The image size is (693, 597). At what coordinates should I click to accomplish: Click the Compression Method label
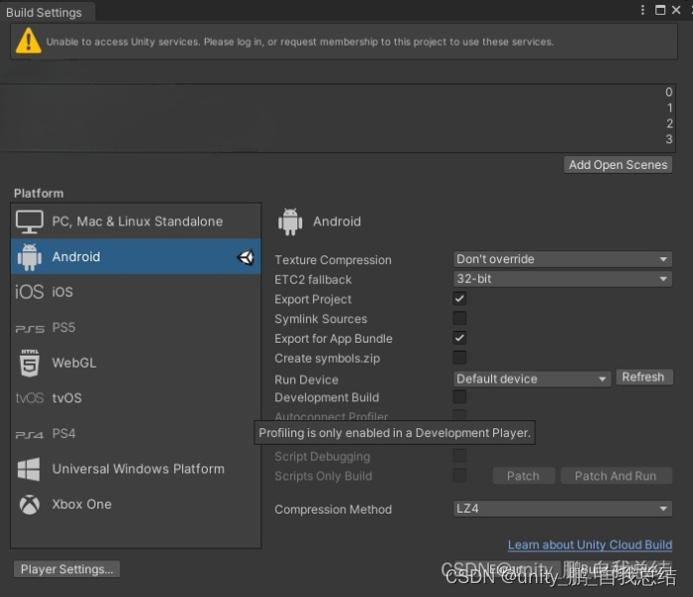[x=333, y=510]
